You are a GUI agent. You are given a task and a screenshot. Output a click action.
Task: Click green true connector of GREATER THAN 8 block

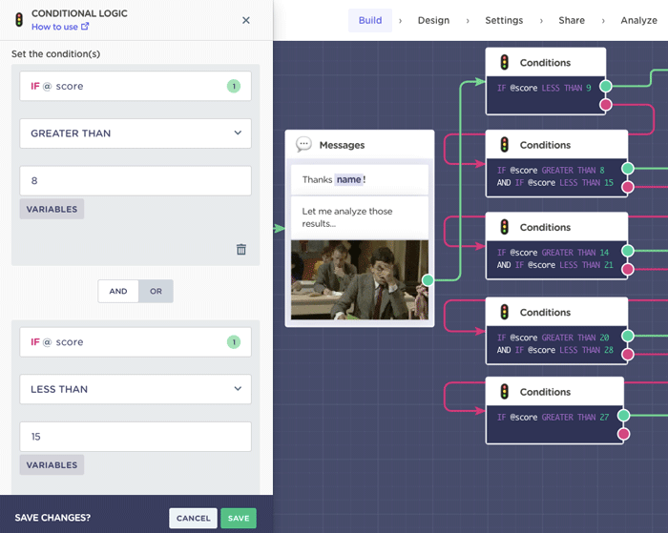[x=628, y=169]
